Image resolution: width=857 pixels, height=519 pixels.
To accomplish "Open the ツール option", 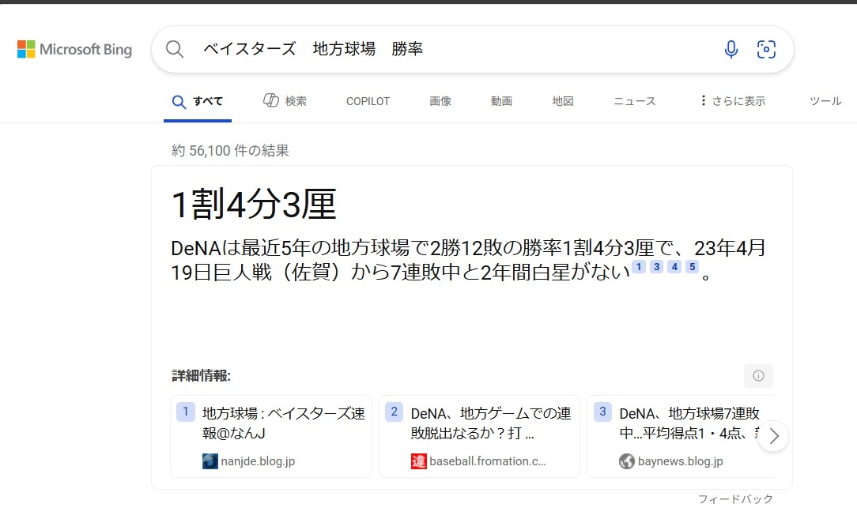I will tap(825, 101).
